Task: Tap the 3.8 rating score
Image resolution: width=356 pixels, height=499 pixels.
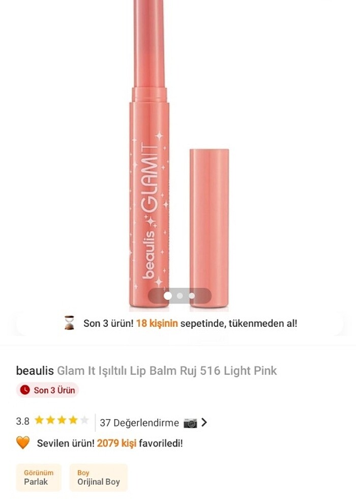Action: (22, 422)
